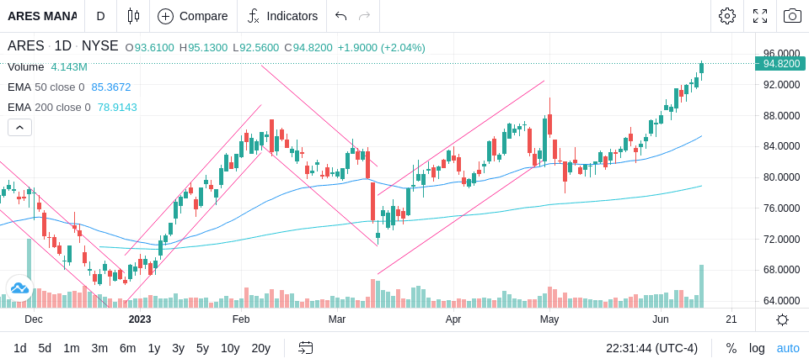
Task: Click the Compare button
Action: pyautogui.click(x=193, y=16)
